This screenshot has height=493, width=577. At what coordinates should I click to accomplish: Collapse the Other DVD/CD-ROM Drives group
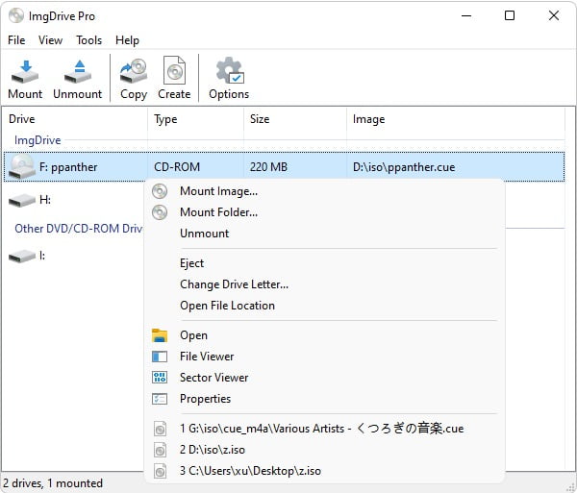79,229
